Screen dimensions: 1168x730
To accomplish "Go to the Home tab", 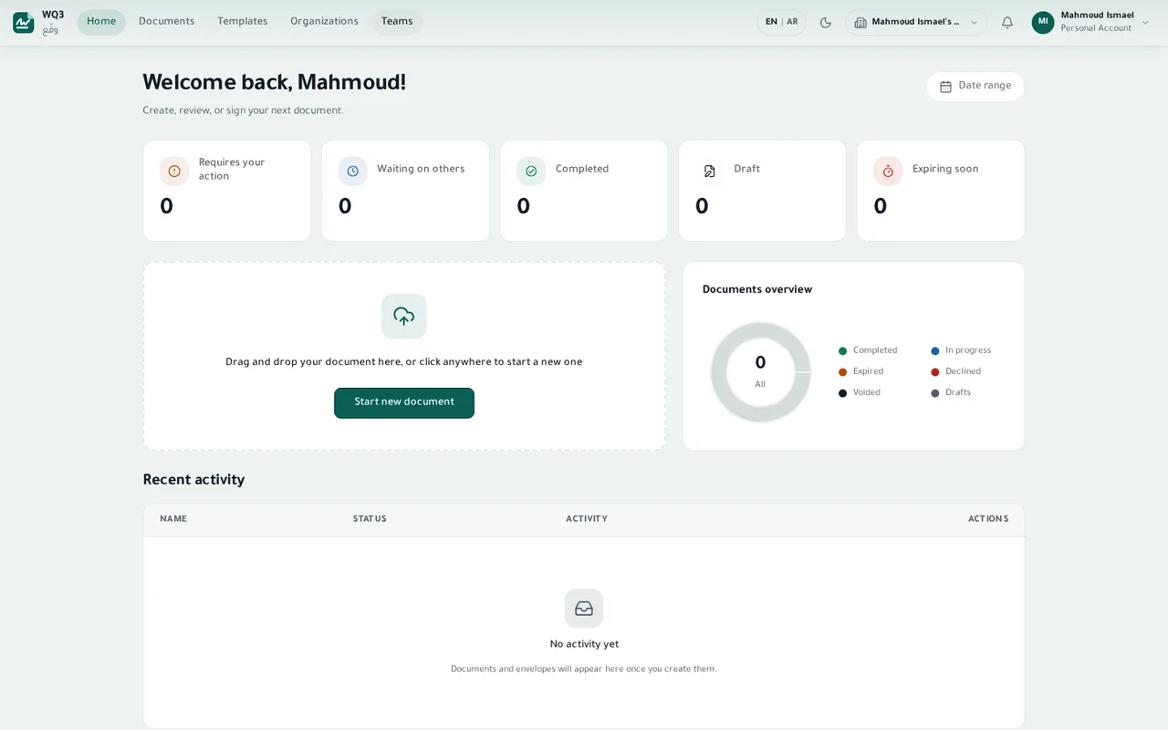I will (x=101, y=22).
